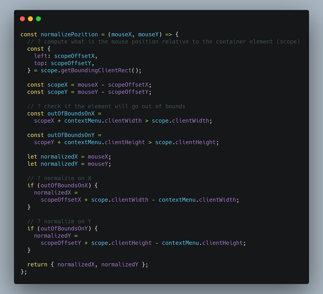Viewport: 323px width, 294px height.
Task: Select the normalzie on X comment
Action: pyautogui.click(x=59, y=178)
